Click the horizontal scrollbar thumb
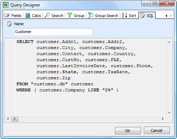 [15, 119]
